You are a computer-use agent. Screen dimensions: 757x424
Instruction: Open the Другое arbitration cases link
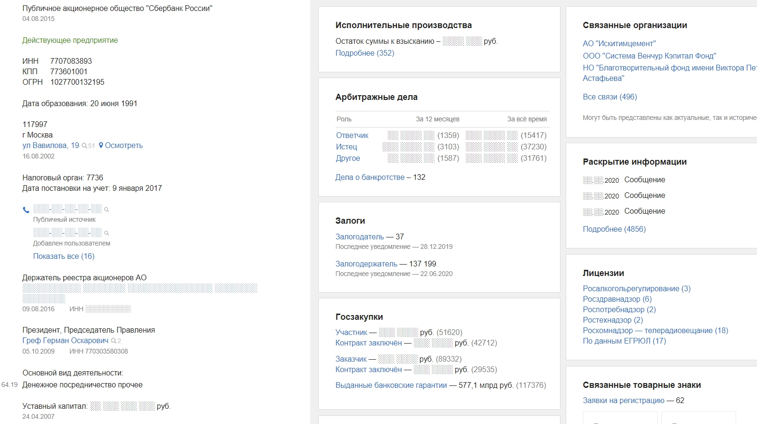pyautogui.click(x=348, y=158)
